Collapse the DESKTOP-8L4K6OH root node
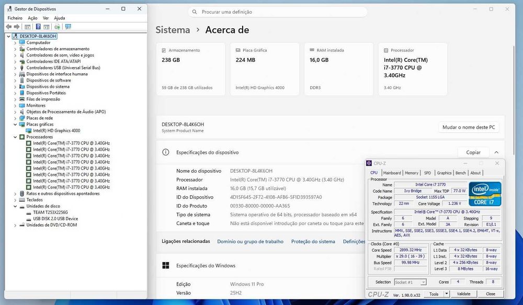The height and width of the screenshot is (305, 523). coord(9,36)
